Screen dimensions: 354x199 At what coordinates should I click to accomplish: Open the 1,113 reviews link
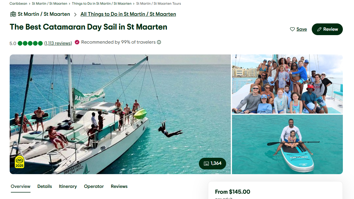pos(58,43)
